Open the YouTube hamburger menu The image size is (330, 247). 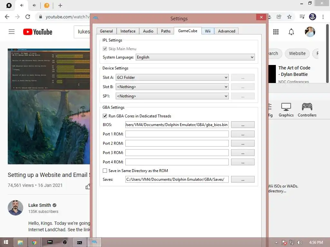[x=12, y=32]
